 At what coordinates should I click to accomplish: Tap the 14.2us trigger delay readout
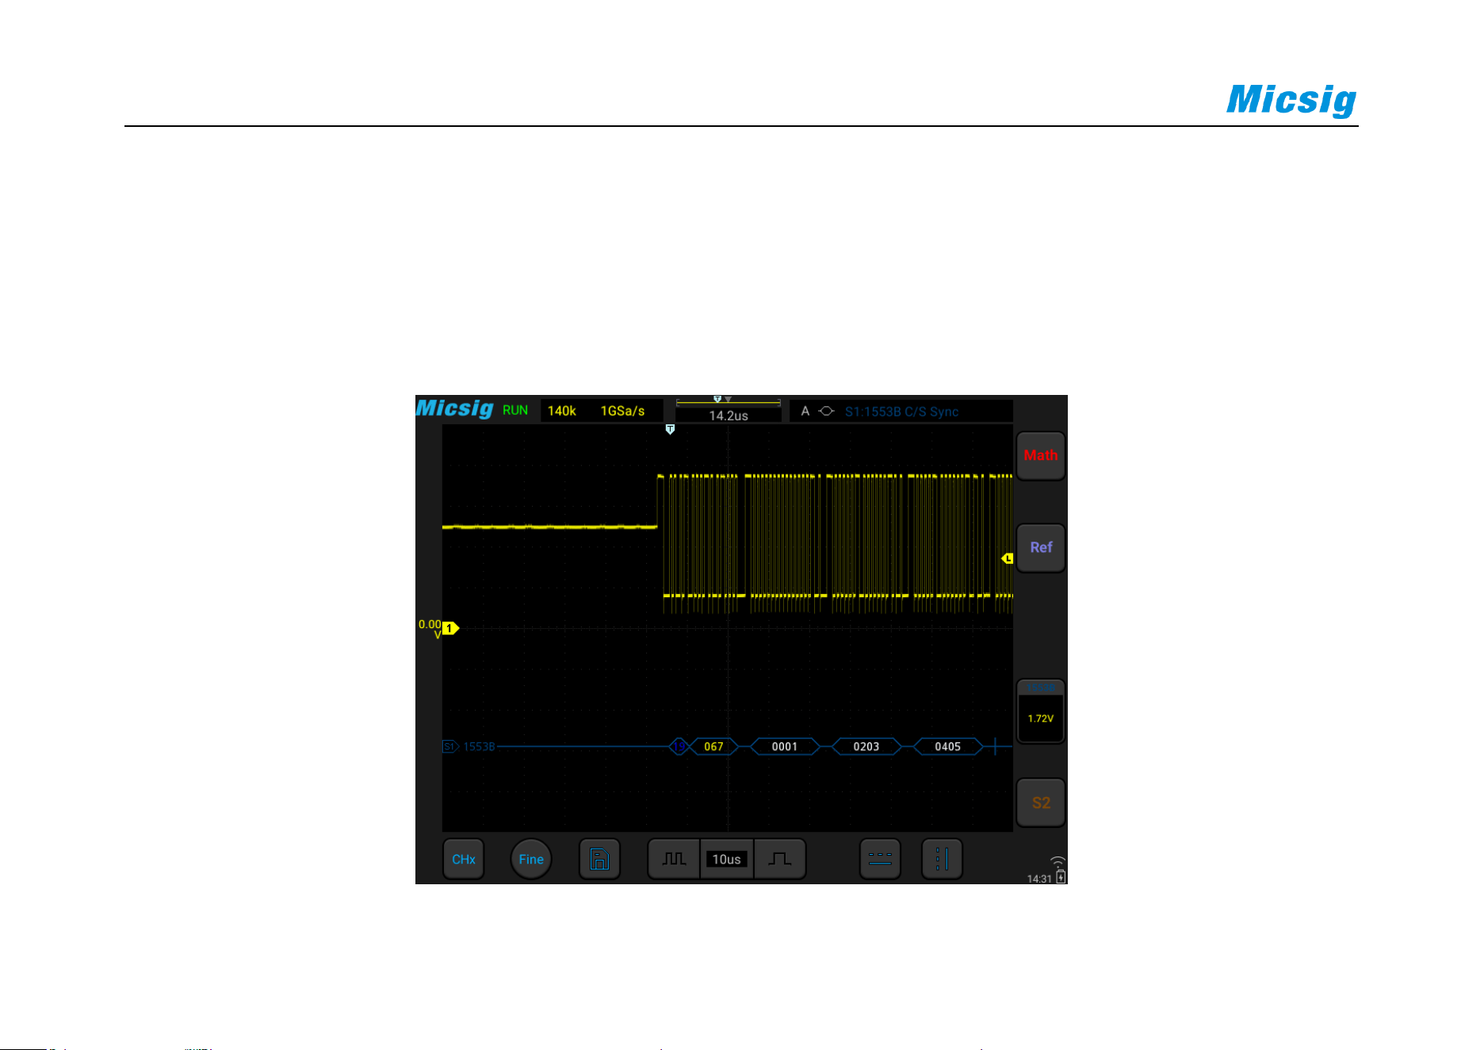(729, 416)
